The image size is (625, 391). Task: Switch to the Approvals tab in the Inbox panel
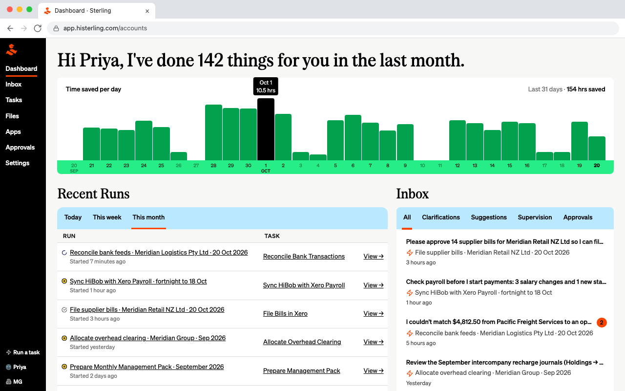click(x=578, y=217)
